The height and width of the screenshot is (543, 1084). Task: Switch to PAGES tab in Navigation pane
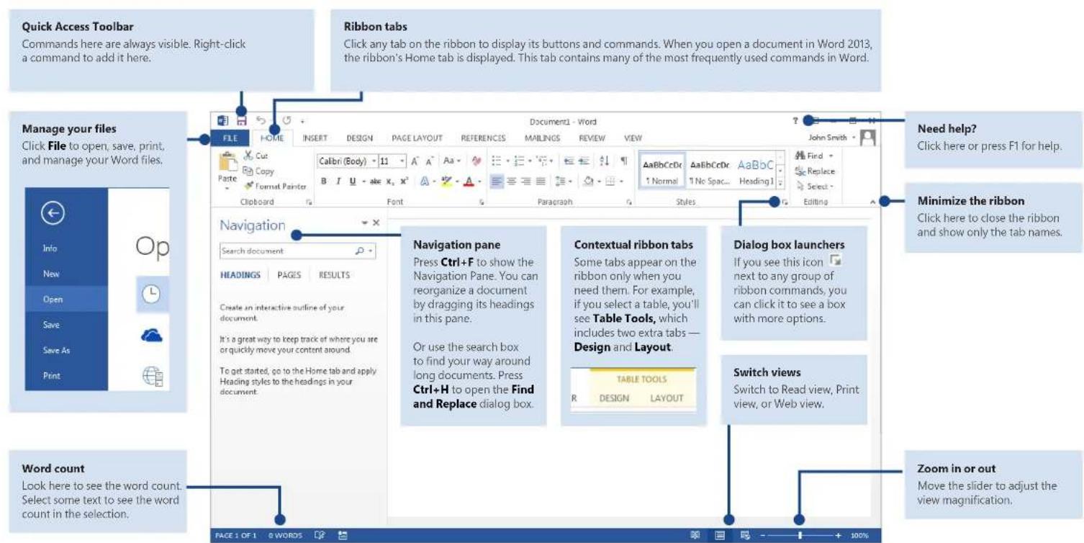pyautogui.click(x=289, y=275)
